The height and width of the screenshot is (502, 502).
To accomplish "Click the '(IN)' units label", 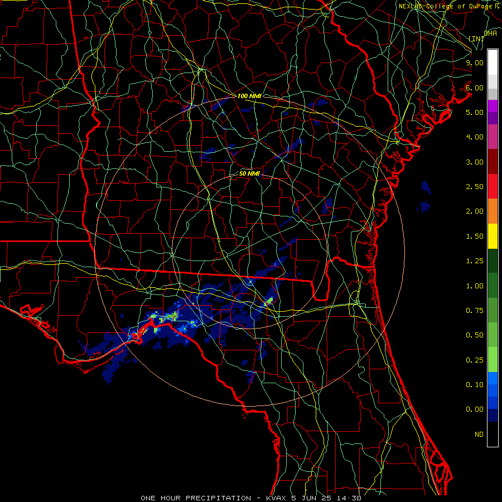I will tap(476, 38).
